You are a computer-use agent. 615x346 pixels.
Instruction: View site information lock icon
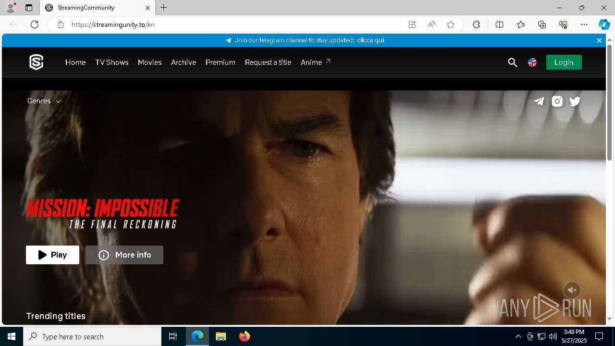pyautogui.click(x=61, y=25)
